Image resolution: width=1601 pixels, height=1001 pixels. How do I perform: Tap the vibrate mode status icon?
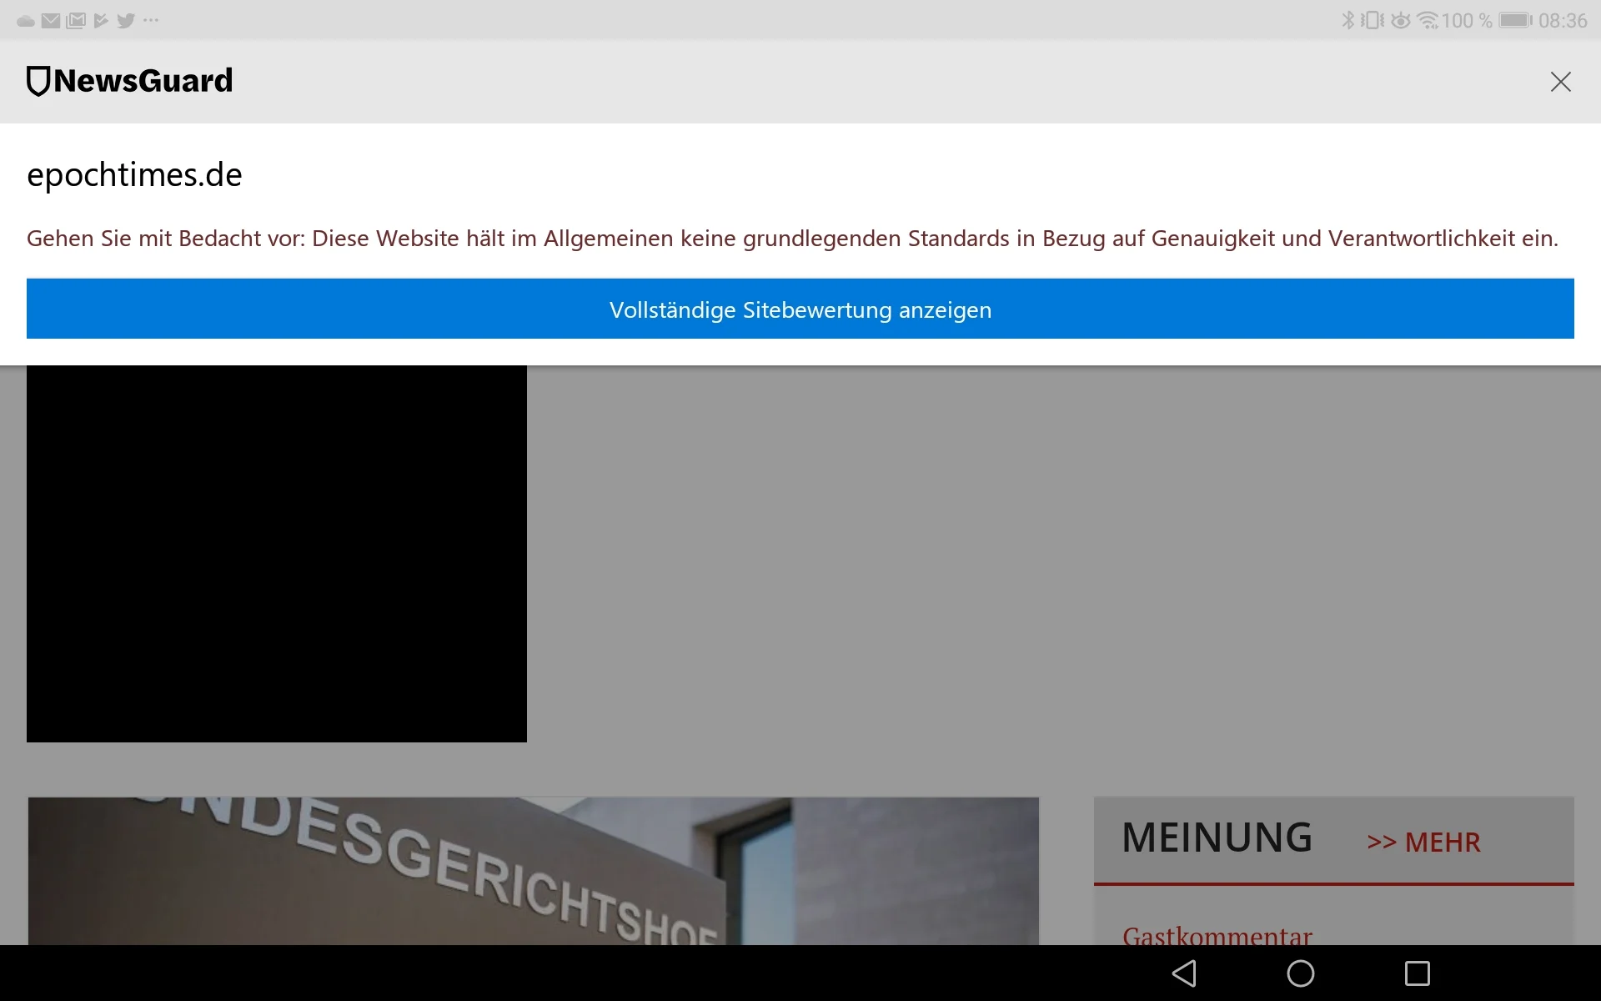click(1372, 20)
